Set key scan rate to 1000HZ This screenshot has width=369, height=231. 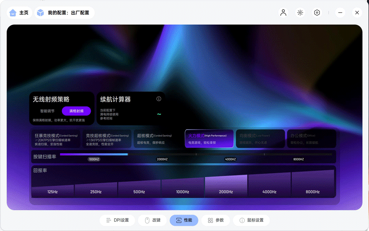pos(94,159)
